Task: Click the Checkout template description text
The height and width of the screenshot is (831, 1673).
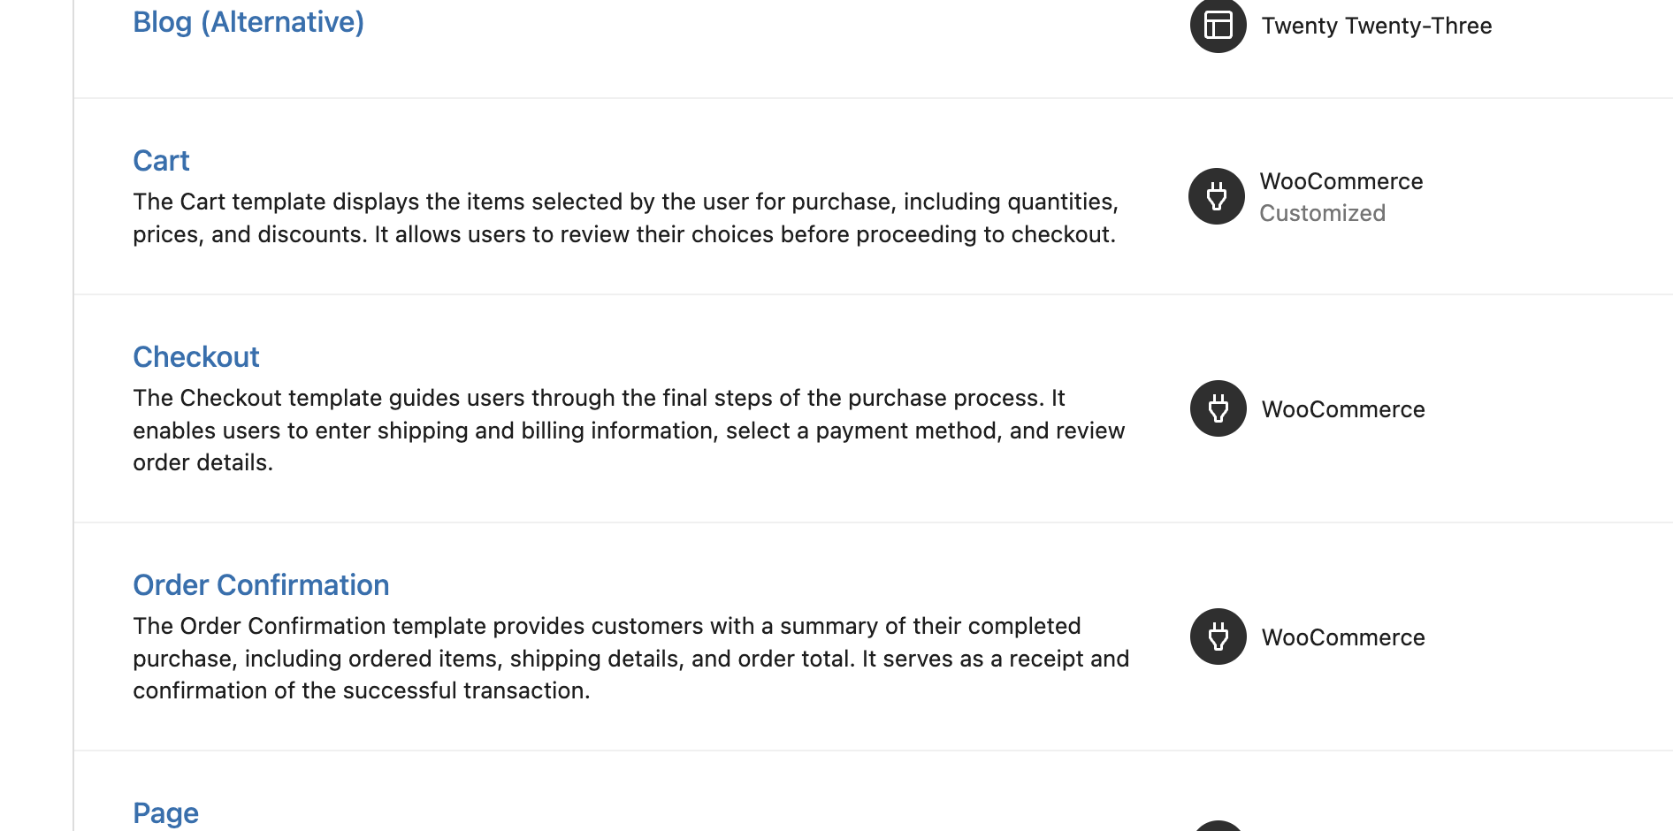Action: (628, 430)
